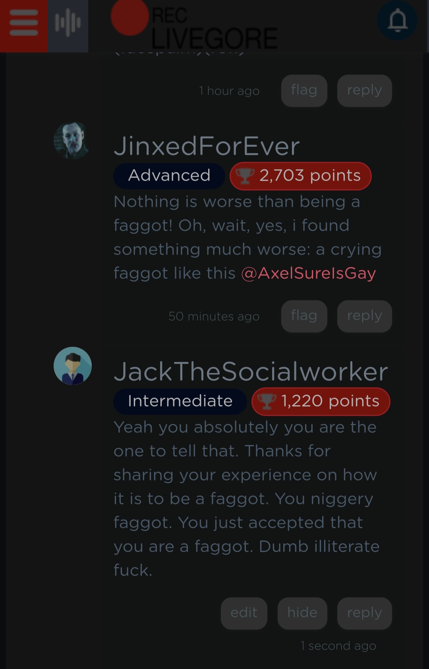429x669 pixels.
Task: Hide the JackTheSocialworker comment
Action: pos(302,613)
